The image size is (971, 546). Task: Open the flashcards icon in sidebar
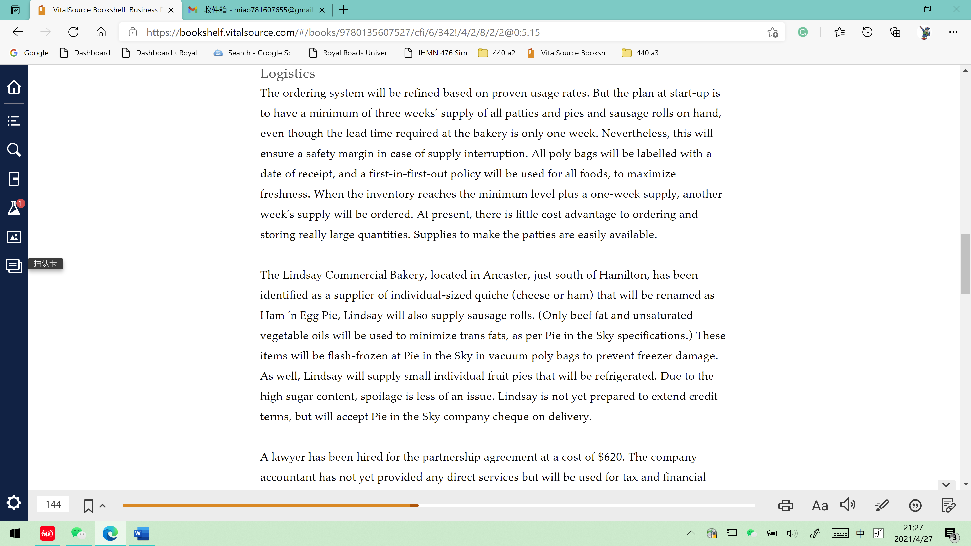click(14, 266)
